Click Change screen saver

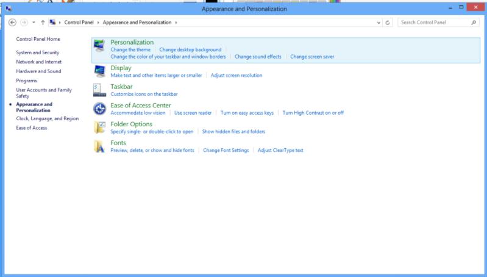312,57
